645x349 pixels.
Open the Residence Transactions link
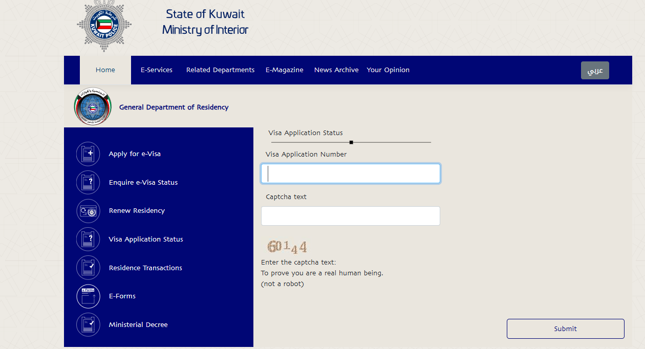pos(145,268)
